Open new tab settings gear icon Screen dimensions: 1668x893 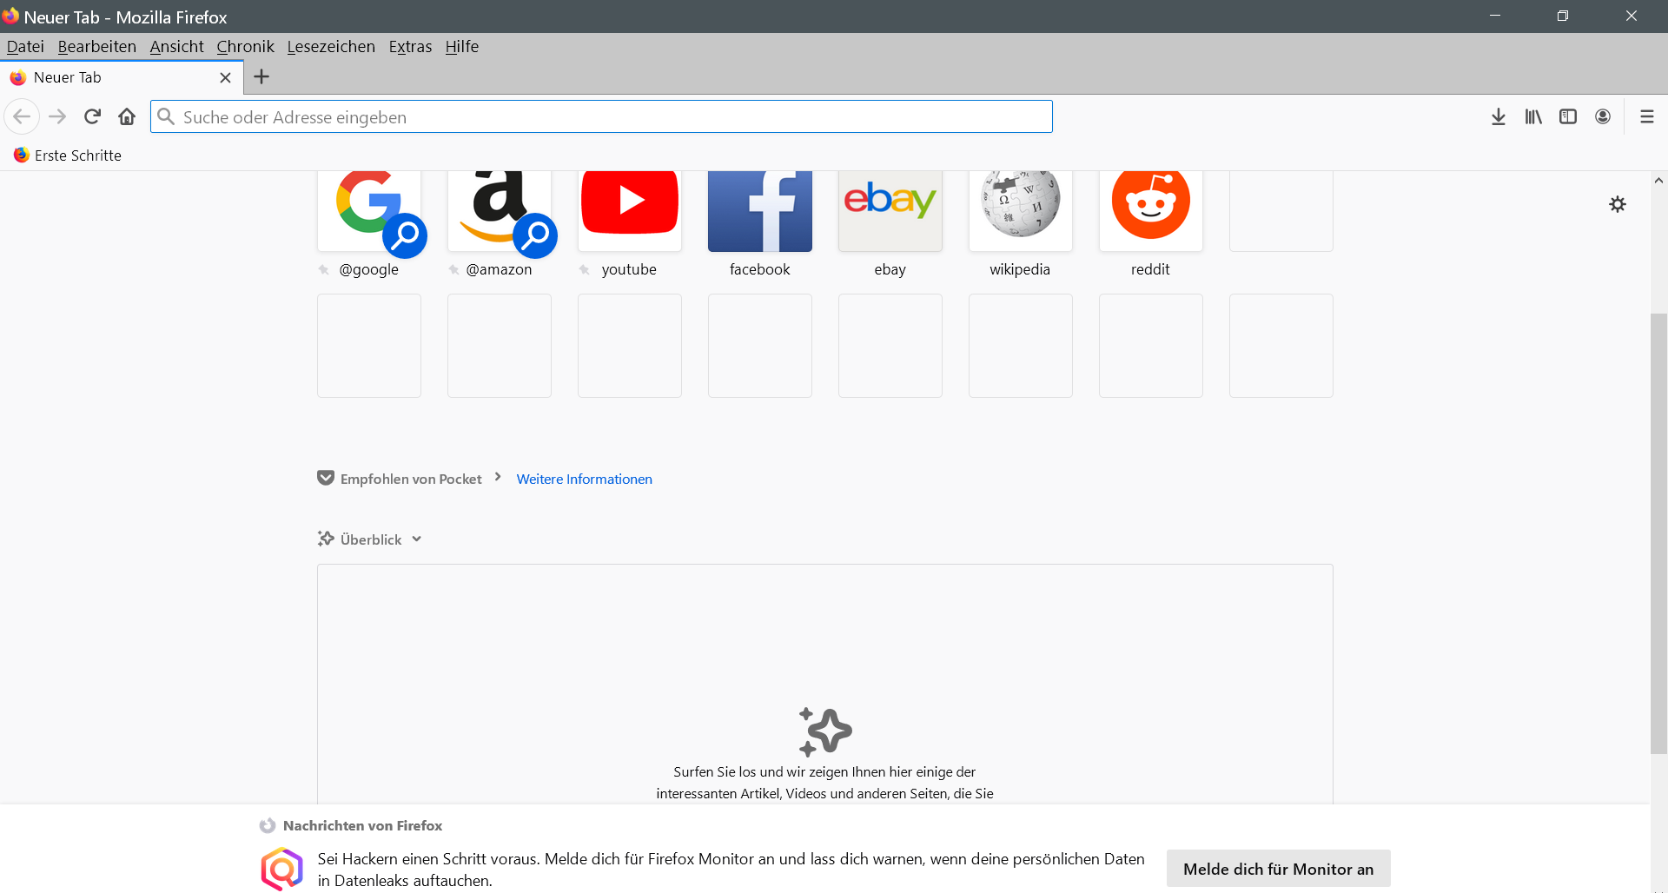(1618, 204)
